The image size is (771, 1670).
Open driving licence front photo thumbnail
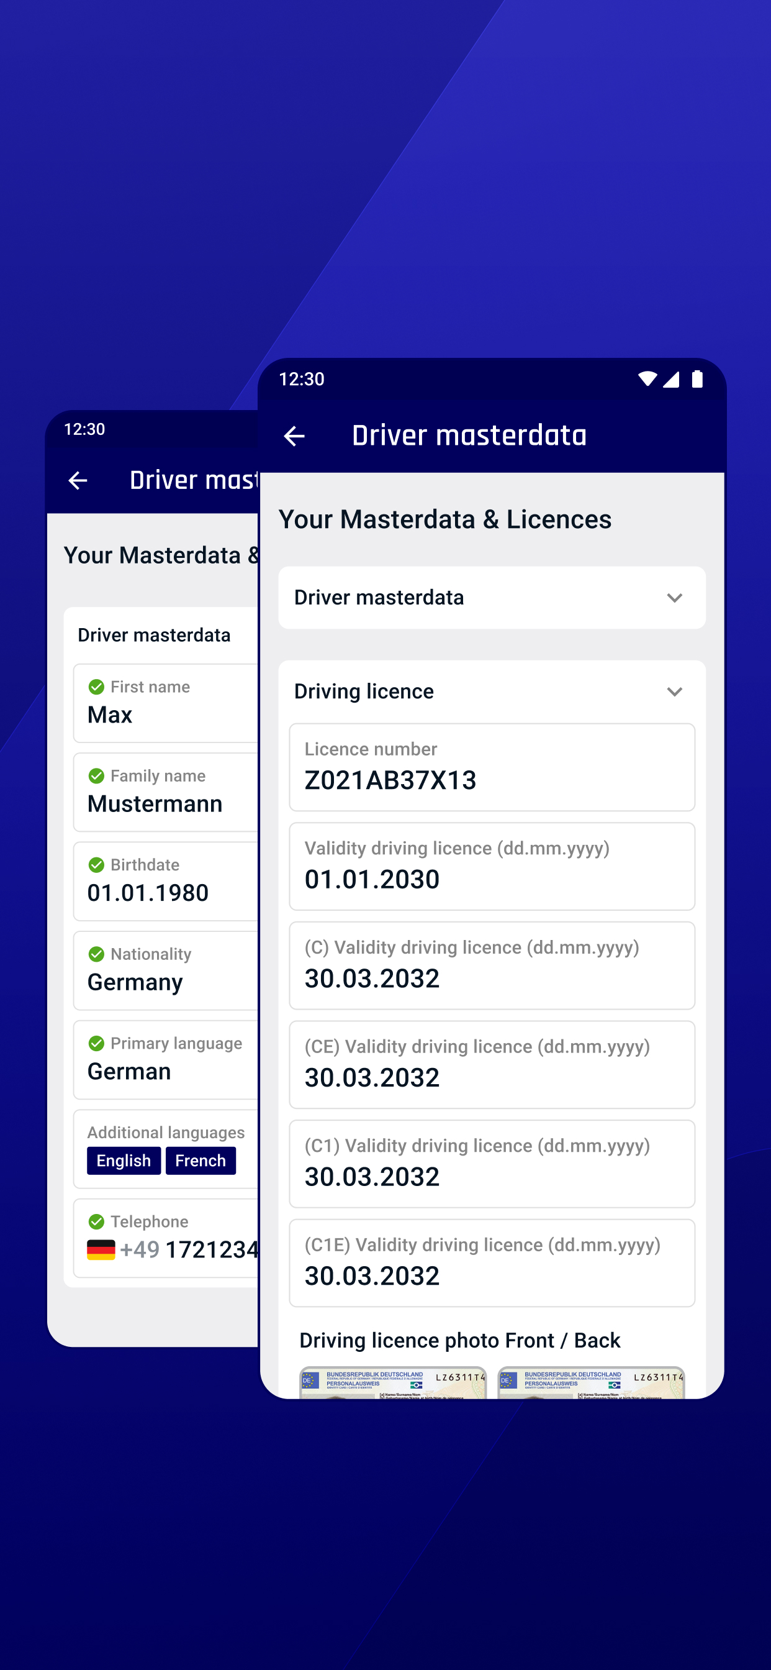(392, 1382)
